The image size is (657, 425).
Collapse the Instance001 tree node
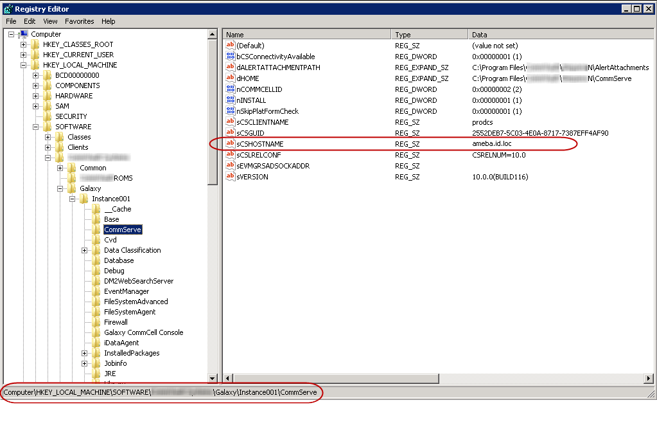73,199
